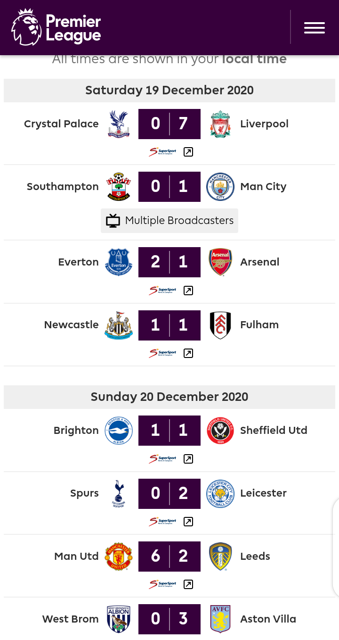Tap the Liverpool club crest
Viewport: 339px width, 640px height.
(x=220, y=124)
